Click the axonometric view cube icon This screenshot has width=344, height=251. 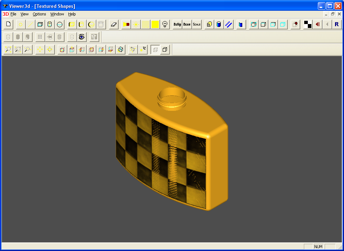(121, 49)
